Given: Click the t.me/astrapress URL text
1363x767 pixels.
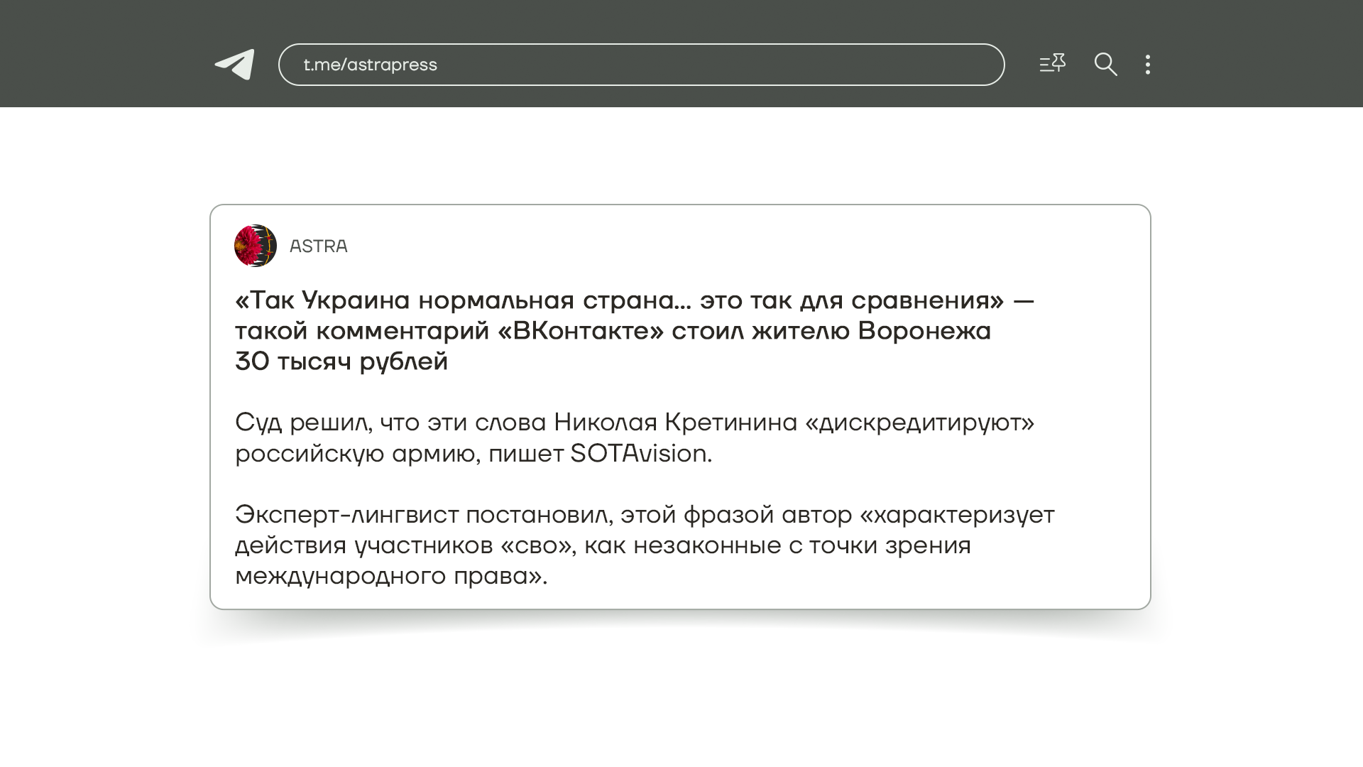Looking at the screenshot, I should click(x=370, y=65).
